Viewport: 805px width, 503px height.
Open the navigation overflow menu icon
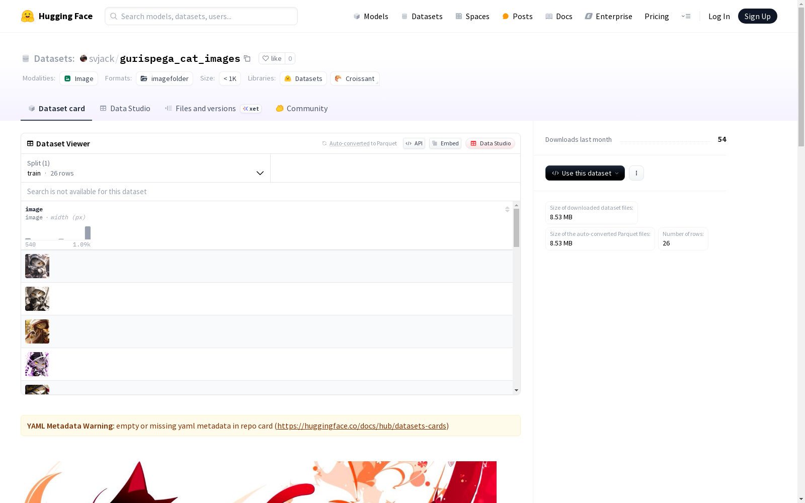click(686, 16)
